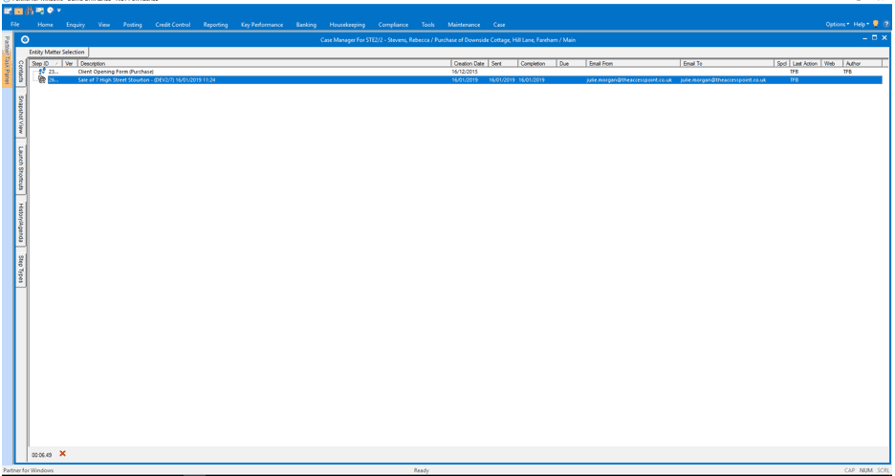
Task: Open the Options dropdown
Action: [x=837, y=25]
